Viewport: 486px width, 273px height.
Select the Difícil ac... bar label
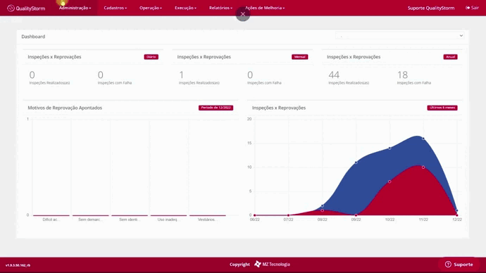click(x=51, y=220)
